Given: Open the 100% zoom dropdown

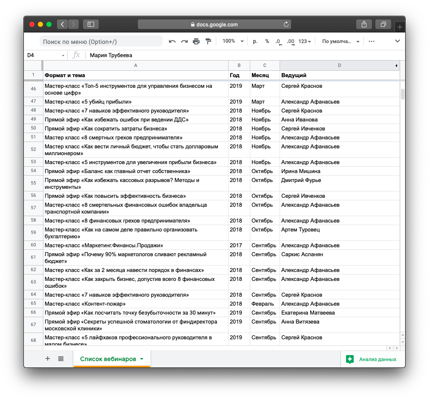Looking at the screenshot, I should tap(233, 41).
